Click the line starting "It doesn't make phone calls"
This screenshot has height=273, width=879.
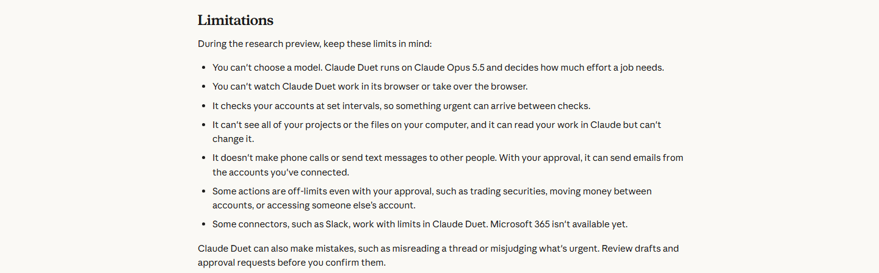tap(447, 157)
